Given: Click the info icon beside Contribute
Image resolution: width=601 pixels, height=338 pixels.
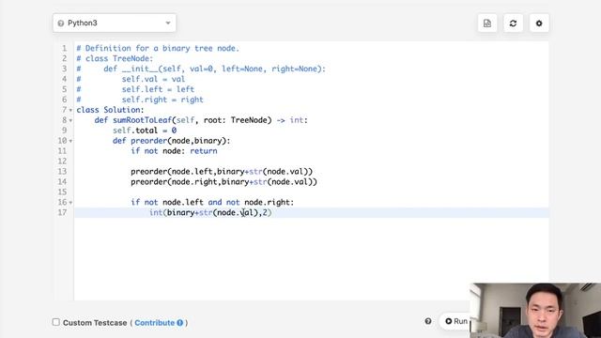Looking at the screenshot, I should pos(179,323).
